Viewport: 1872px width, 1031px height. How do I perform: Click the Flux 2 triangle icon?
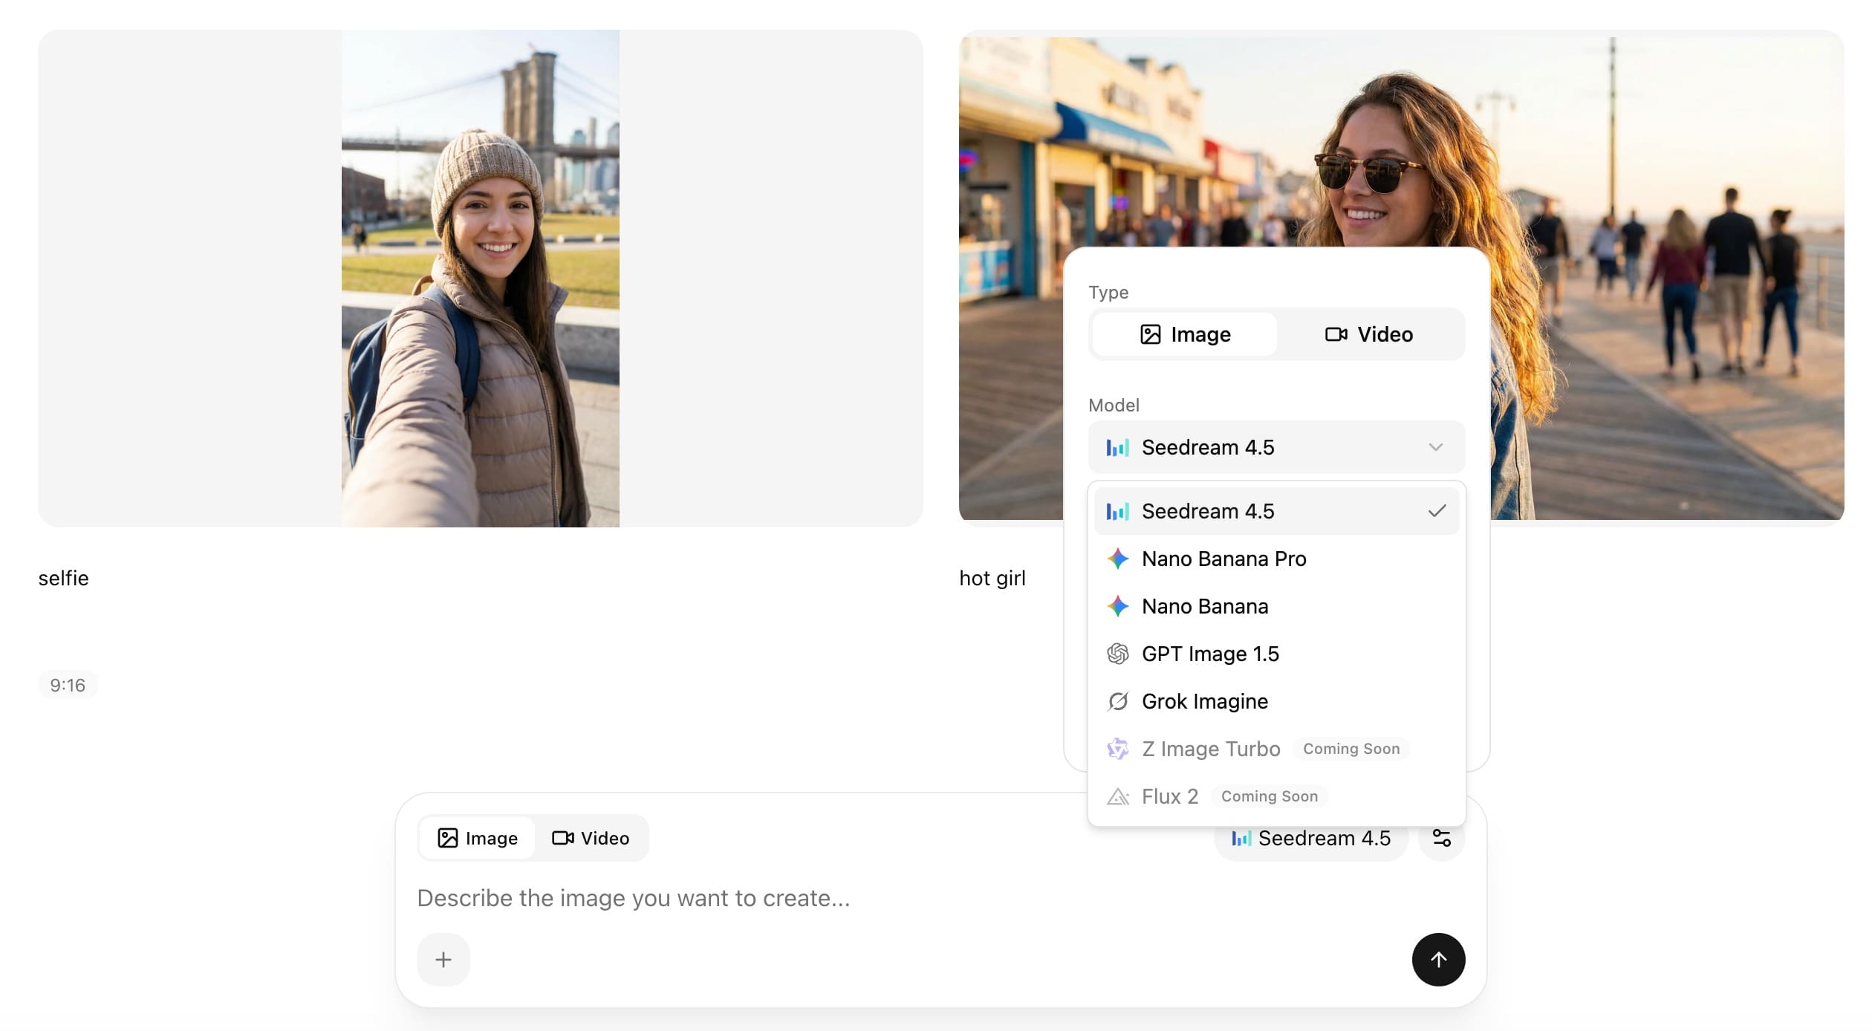pos(1117,796)
